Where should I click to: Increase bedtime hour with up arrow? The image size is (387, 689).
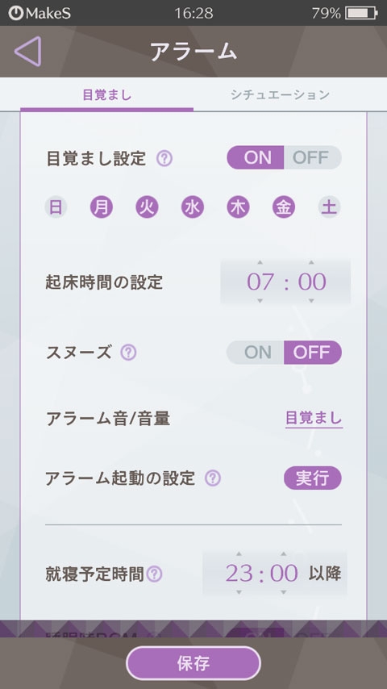pyautogui.click(x=239, y=554)
